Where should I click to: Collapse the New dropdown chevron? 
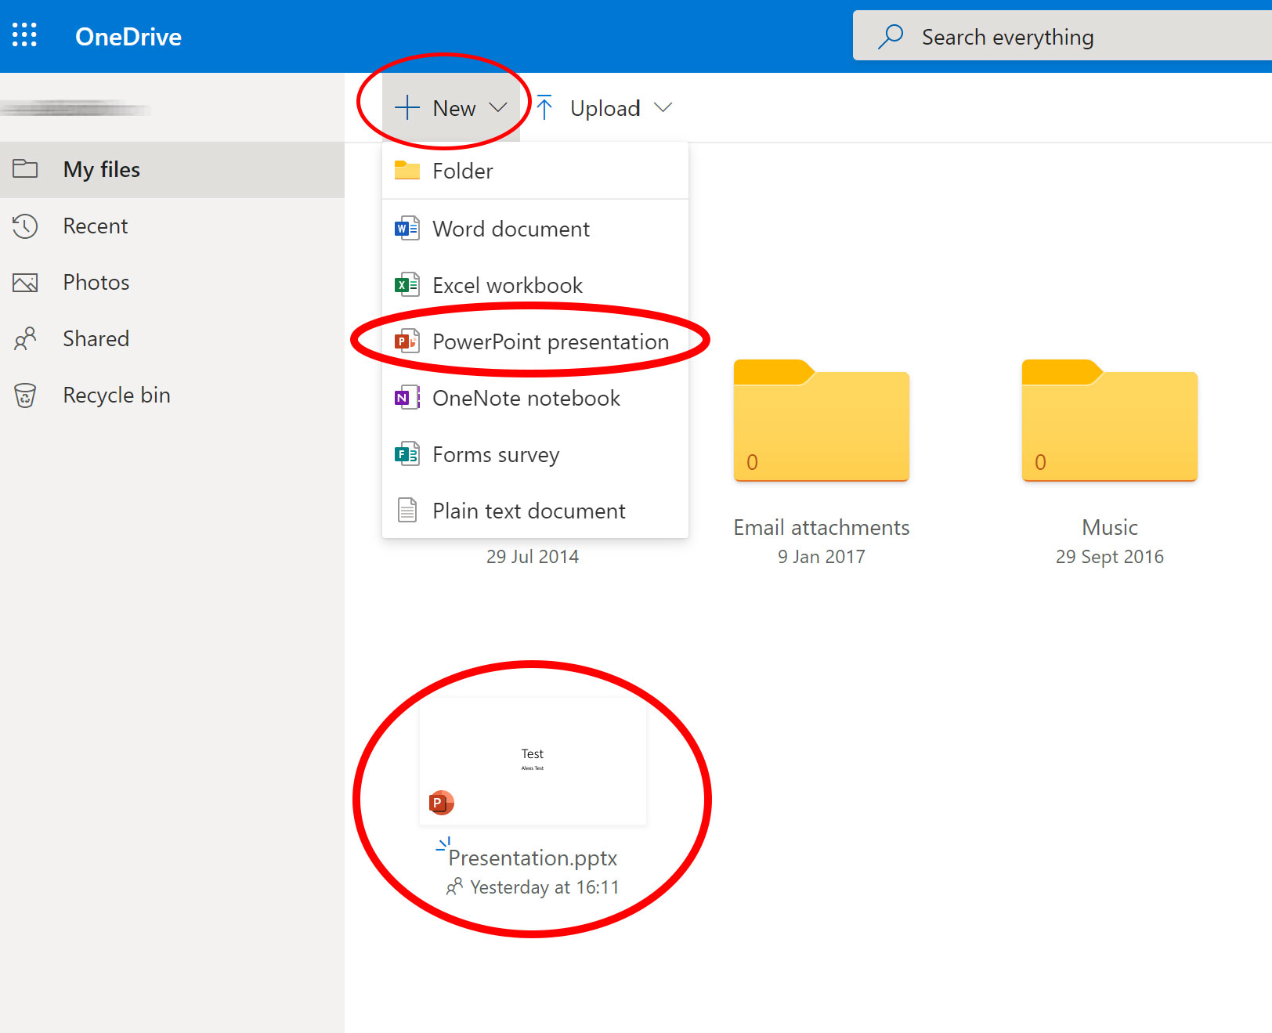498,107
